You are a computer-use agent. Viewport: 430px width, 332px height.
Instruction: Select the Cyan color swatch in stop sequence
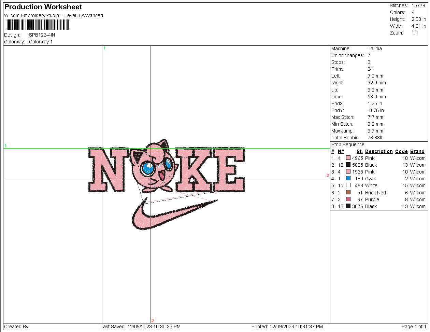pyautogui.click(x=348, y=179)
